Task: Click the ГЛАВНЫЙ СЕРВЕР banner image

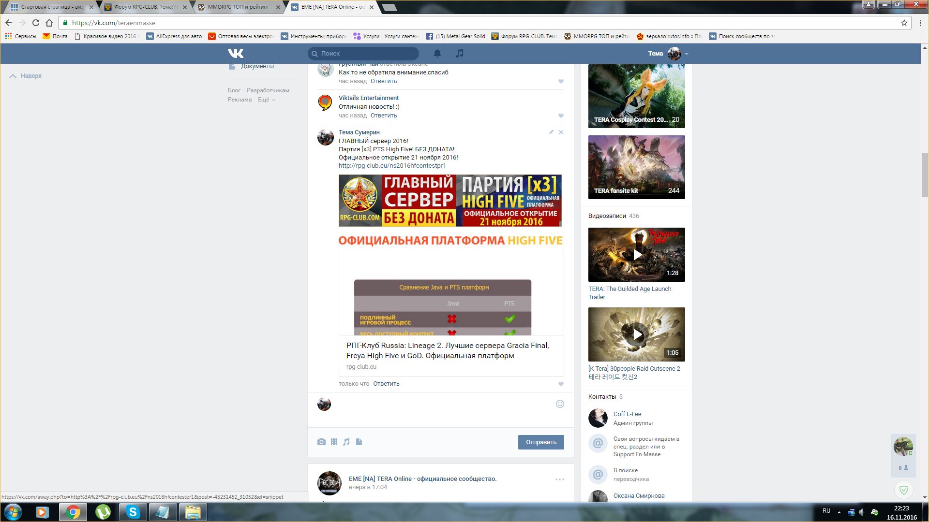Action: pos(450,201)
